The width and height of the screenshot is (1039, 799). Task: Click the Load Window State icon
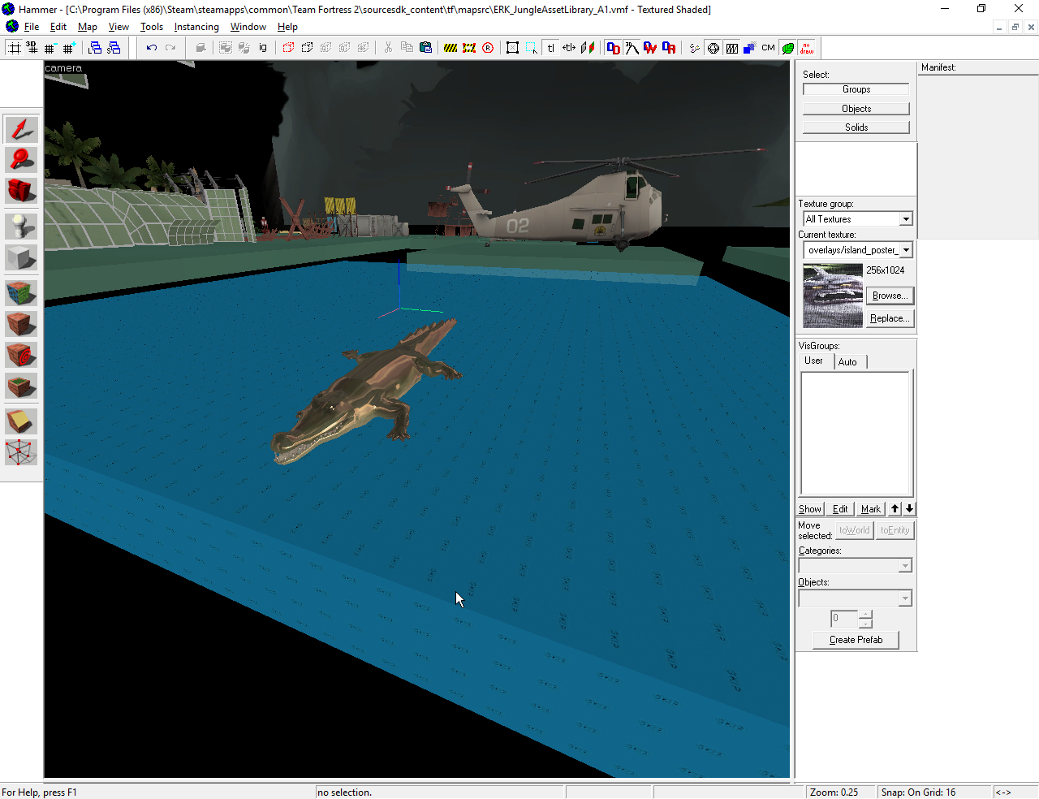pos(95,48)
